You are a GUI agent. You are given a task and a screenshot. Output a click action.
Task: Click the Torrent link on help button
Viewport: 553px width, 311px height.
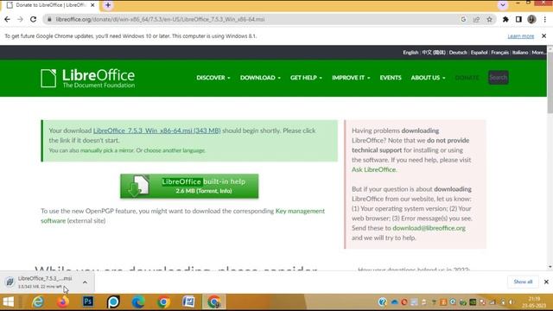(207, 191)
